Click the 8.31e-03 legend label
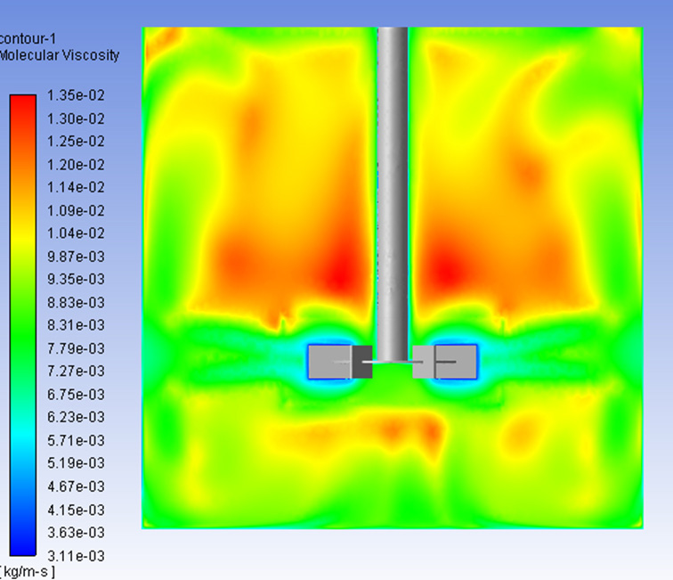 76,325
